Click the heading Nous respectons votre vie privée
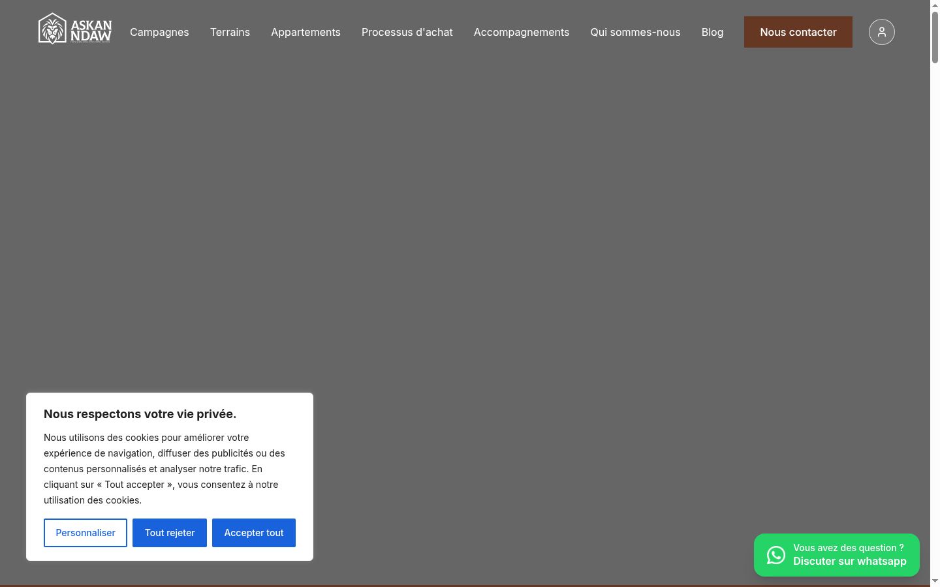This screenshot has width=940, height=587. click(x=140, y=414)
